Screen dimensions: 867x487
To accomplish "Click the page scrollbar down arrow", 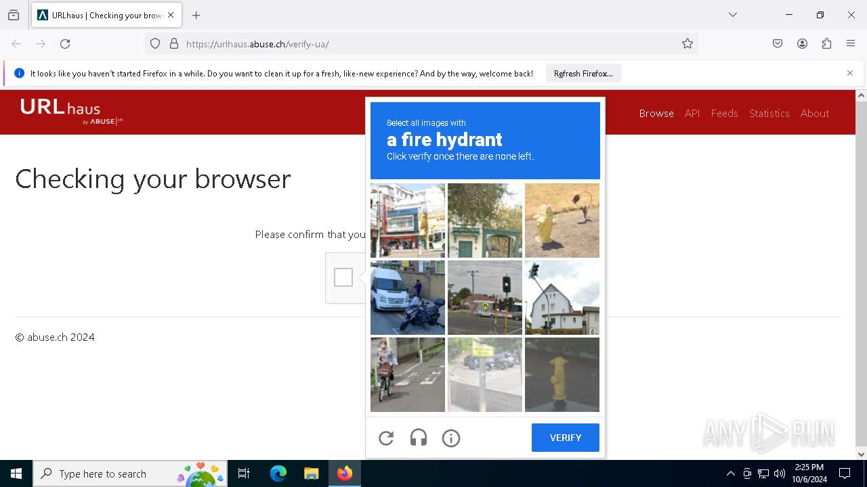I will pos(862,455).
